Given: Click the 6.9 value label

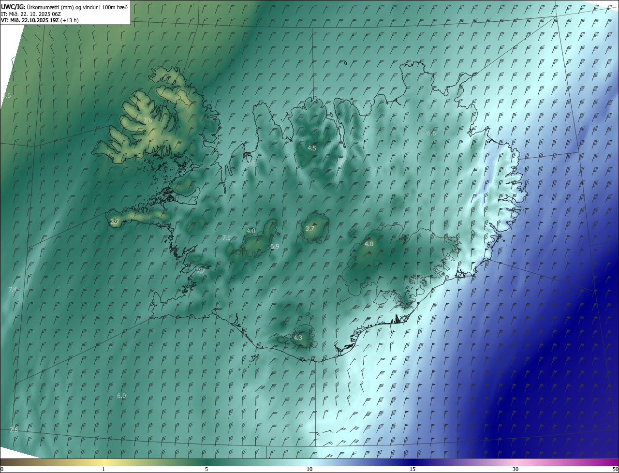Looking at the screenshot, I should (x=275, y=246).
